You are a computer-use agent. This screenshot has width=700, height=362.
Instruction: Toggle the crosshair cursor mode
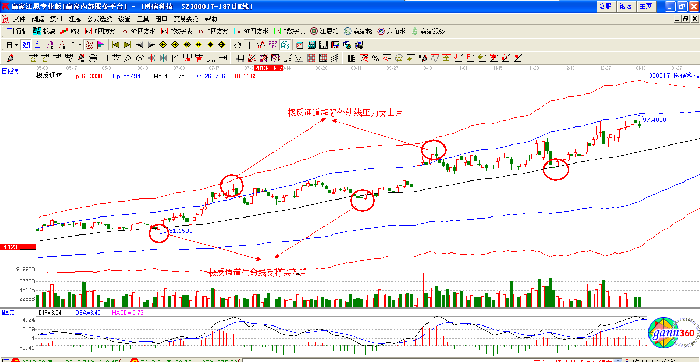click(249, 45)
